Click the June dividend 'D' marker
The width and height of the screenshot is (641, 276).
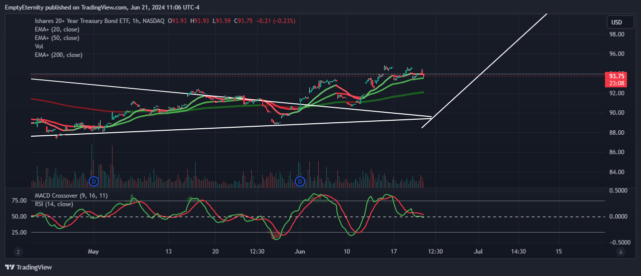[x=300, y=181]
